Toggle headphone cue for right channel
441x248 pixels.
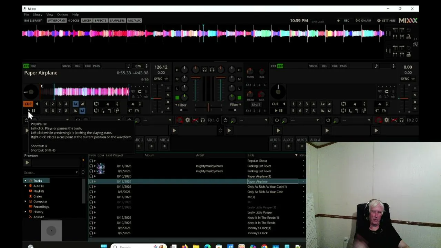point(212,70)
